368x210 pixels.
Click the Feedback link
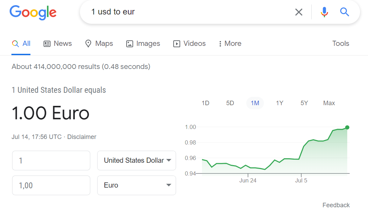click(336, 205)
